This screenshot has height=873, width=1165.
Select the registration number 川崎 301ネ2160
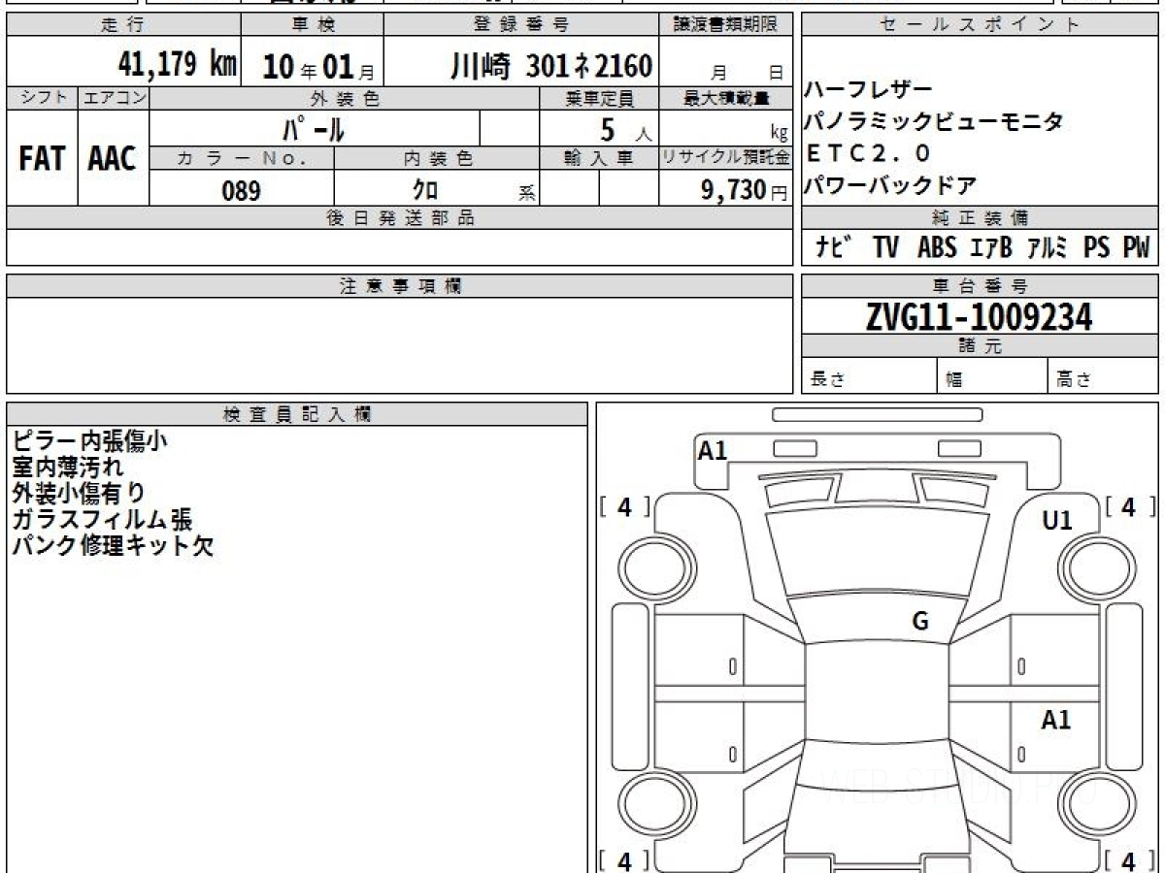[x=550, y=65]
